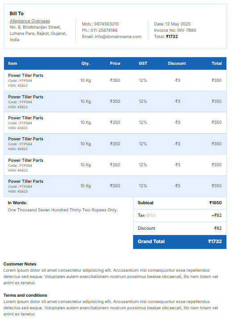Click the Item column header
234x324 pixels.
point(13,63)
